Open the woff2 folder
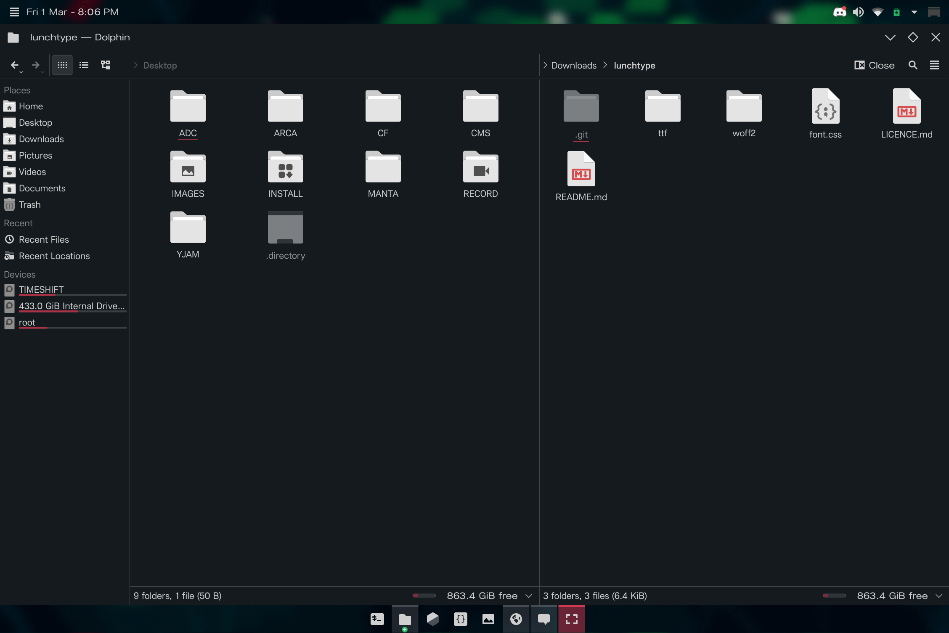Image resolution: width=949 pixels, height=633 pixels. point(744,114)
